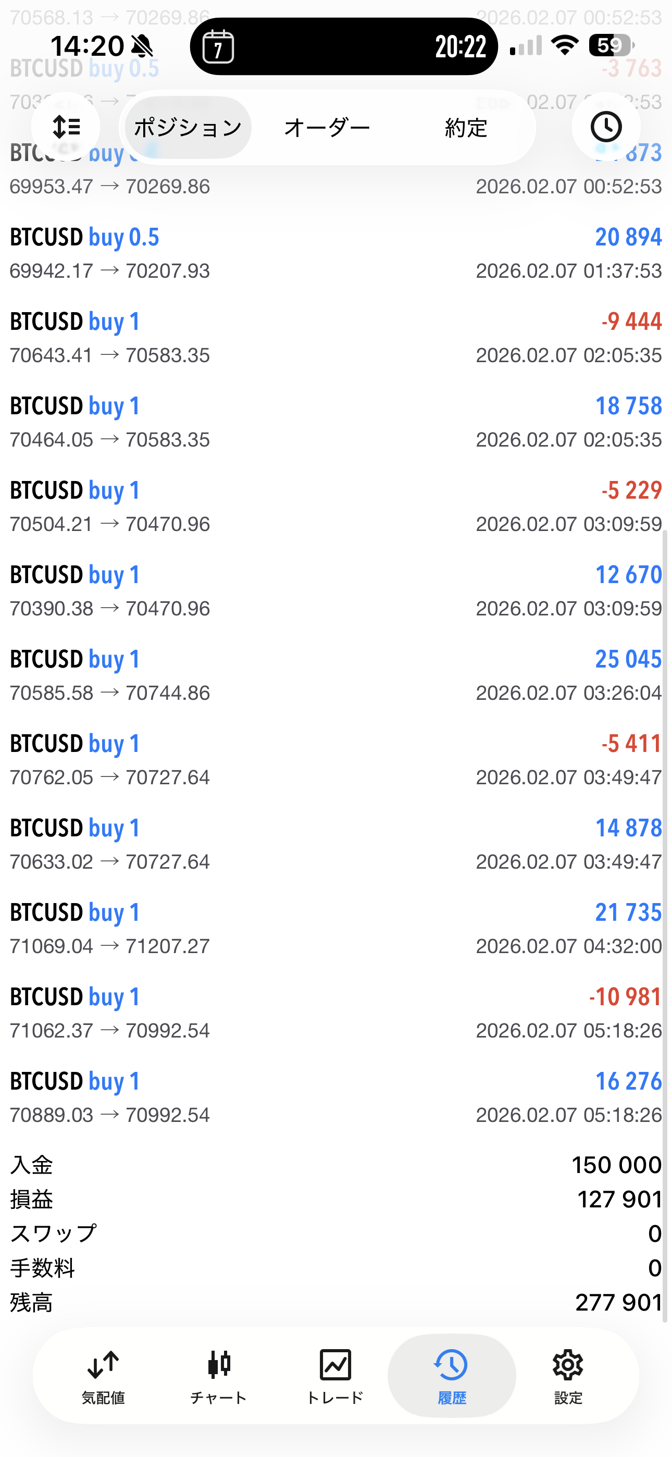
Task: Select the trade with loss -9 444
Action: pos(336,337)
